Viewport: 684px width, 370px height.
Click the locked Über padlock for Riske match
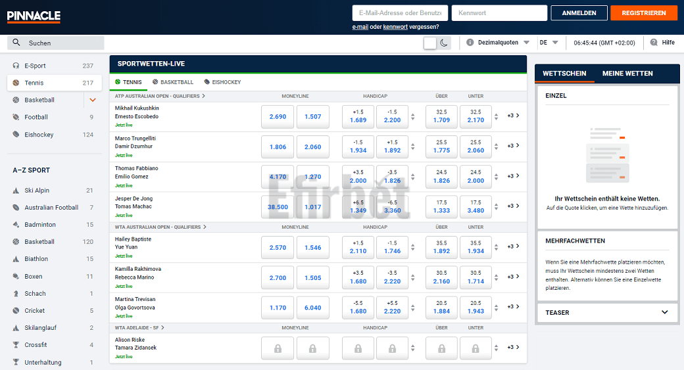(x=441, y=348)
